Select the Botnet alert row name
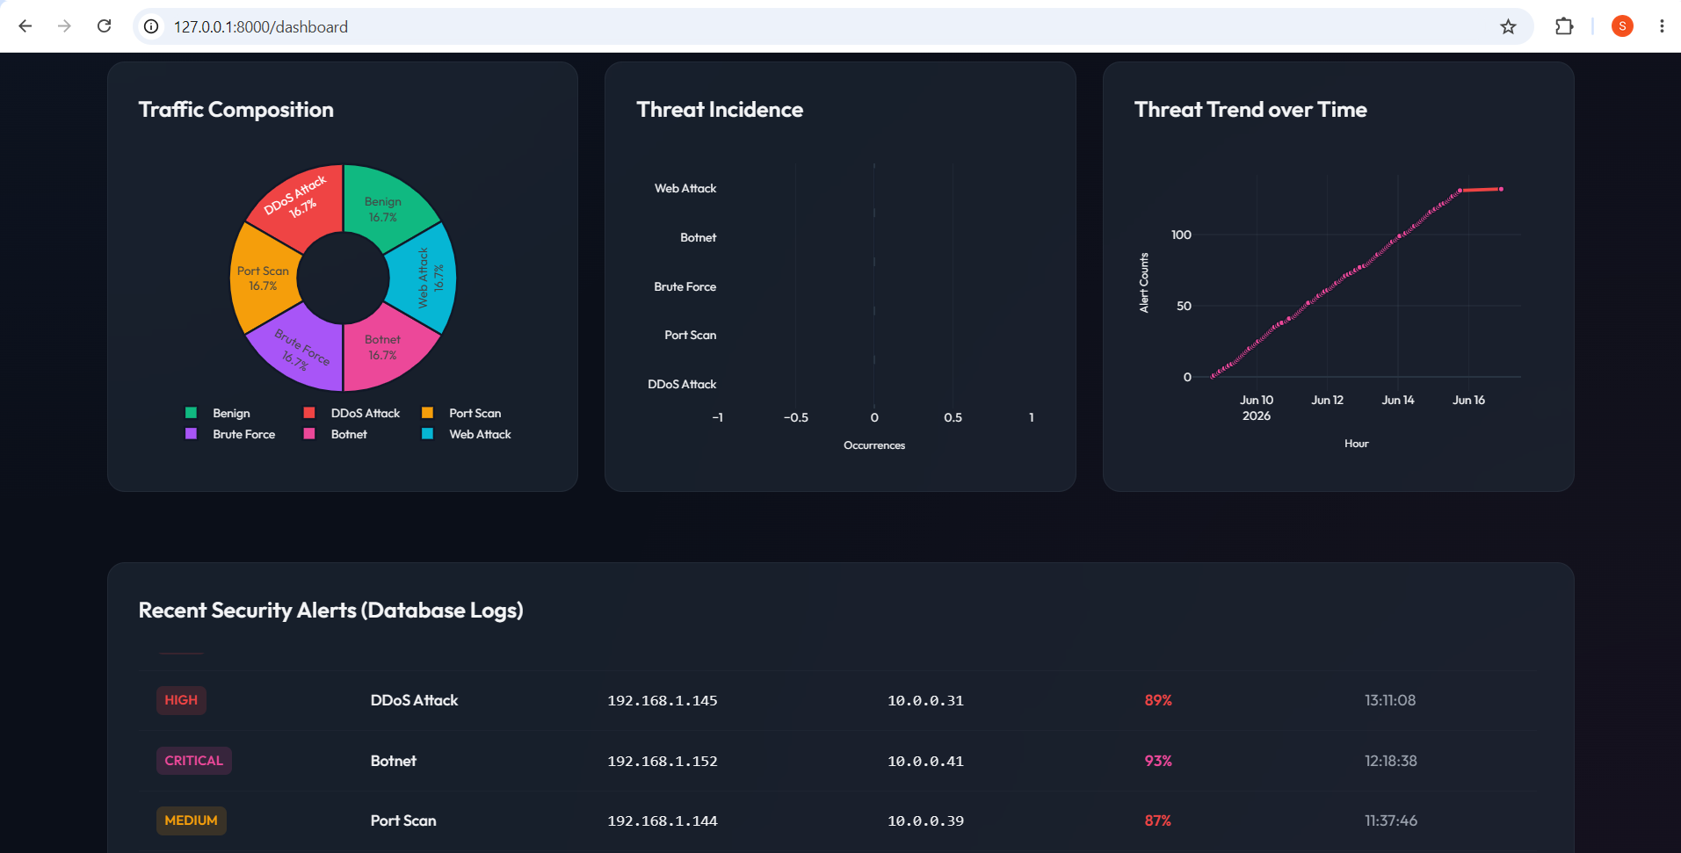Image resolution: width=1681 pixels, height=853 pixels. pyautogui.click(x=394, y=761)
